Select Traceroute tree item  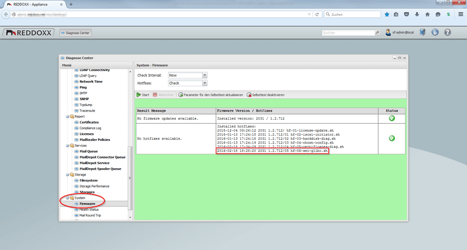[x=87, y=111]
